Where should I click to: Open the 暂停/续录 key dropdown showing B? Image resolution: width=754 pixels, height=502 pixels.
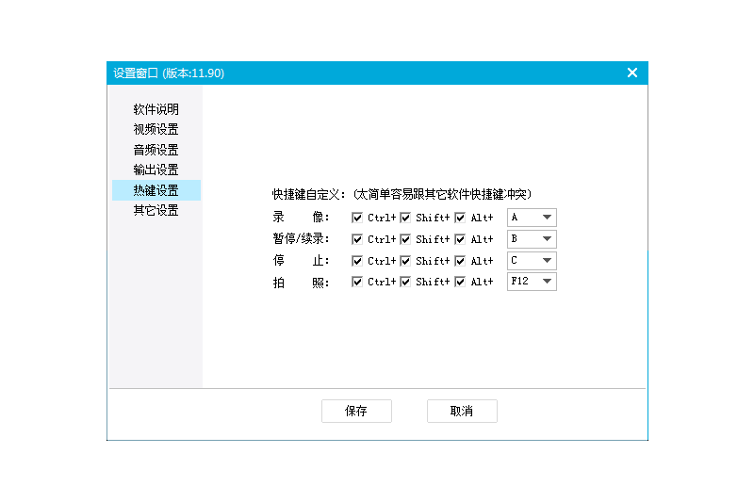coord(532,238)
